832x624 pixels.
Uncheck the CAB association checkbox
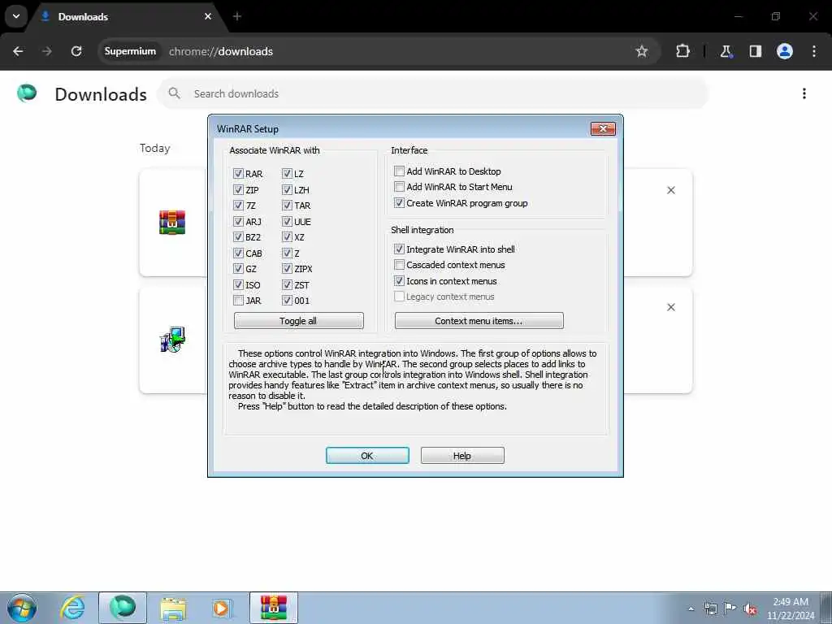point(238,253)
